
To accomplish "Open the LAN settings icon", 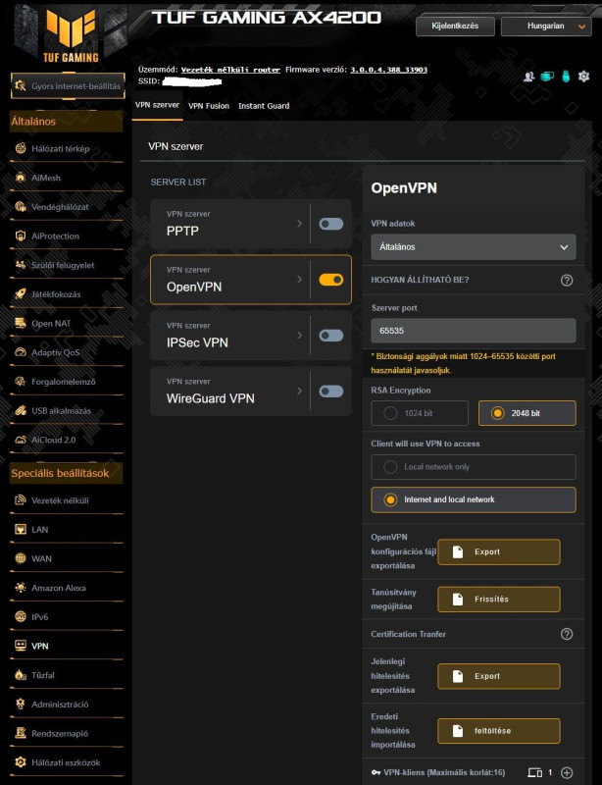I will click(20, 529).
